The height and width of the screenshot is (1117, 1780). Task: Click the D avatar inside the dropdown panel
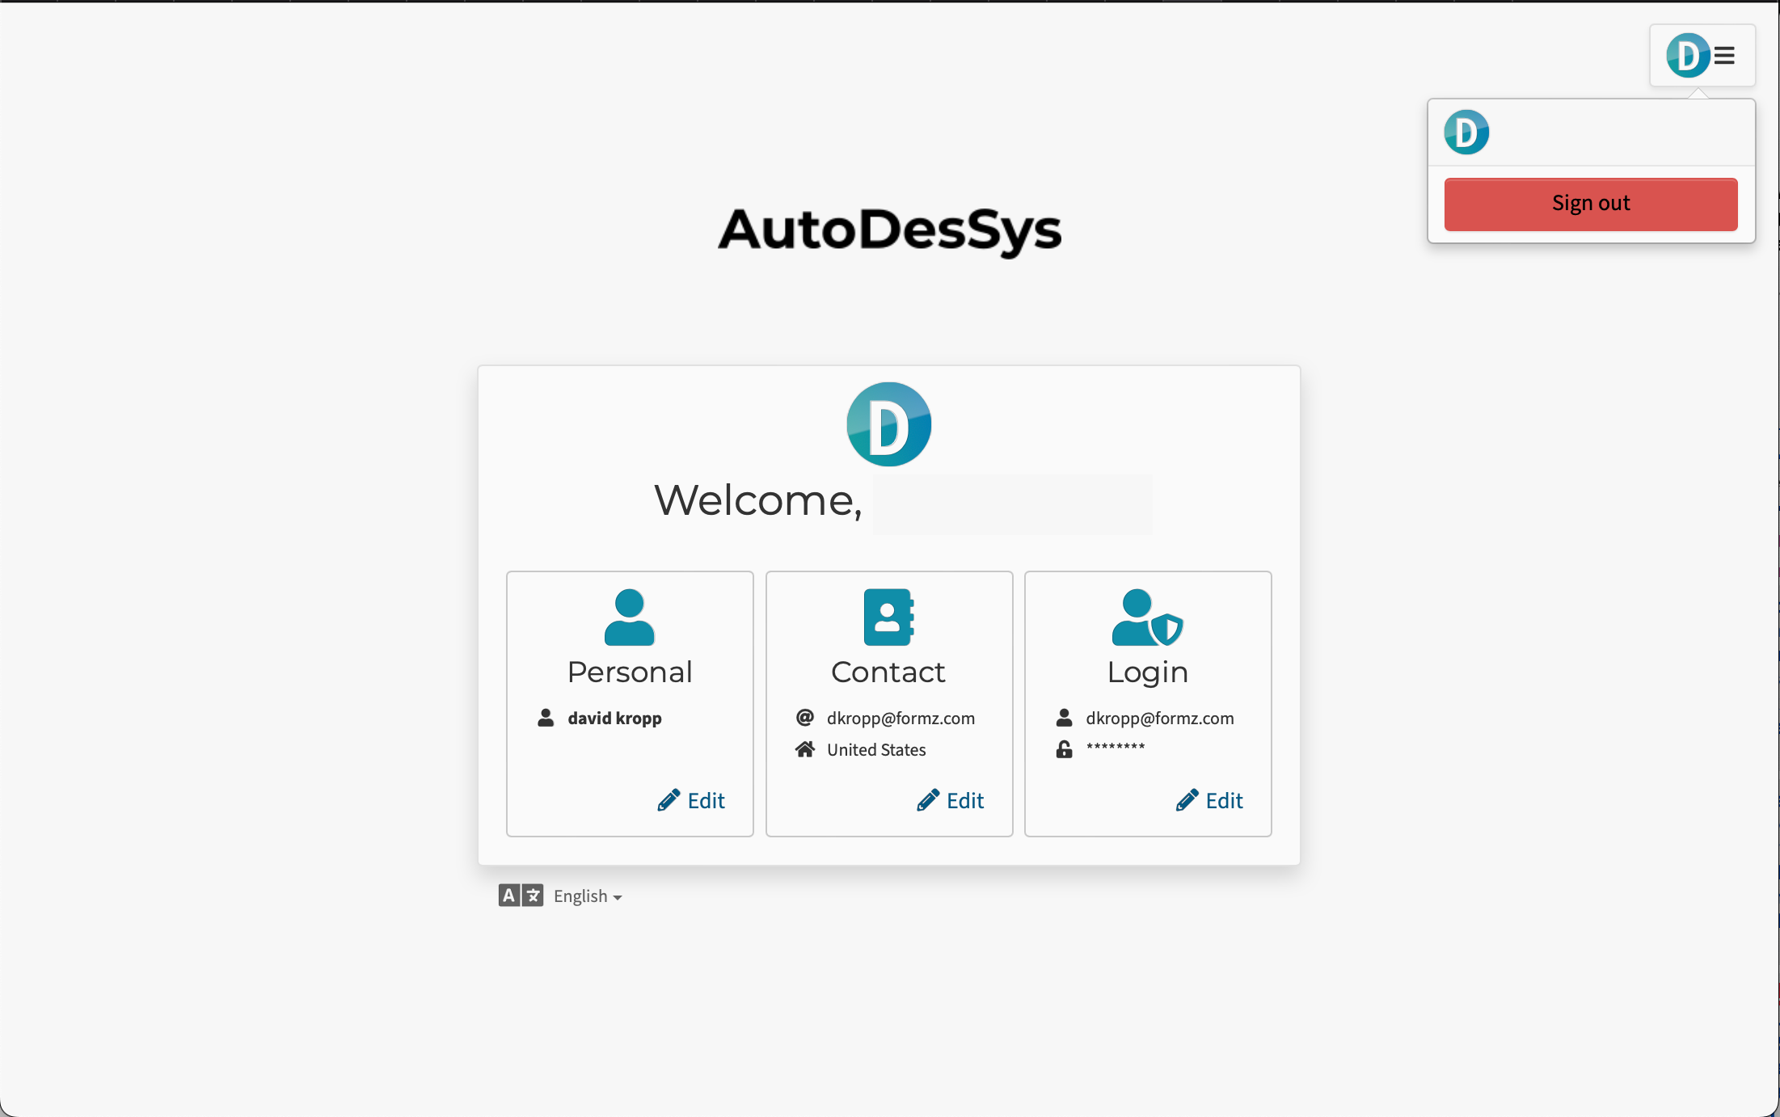pos(1466,133)
